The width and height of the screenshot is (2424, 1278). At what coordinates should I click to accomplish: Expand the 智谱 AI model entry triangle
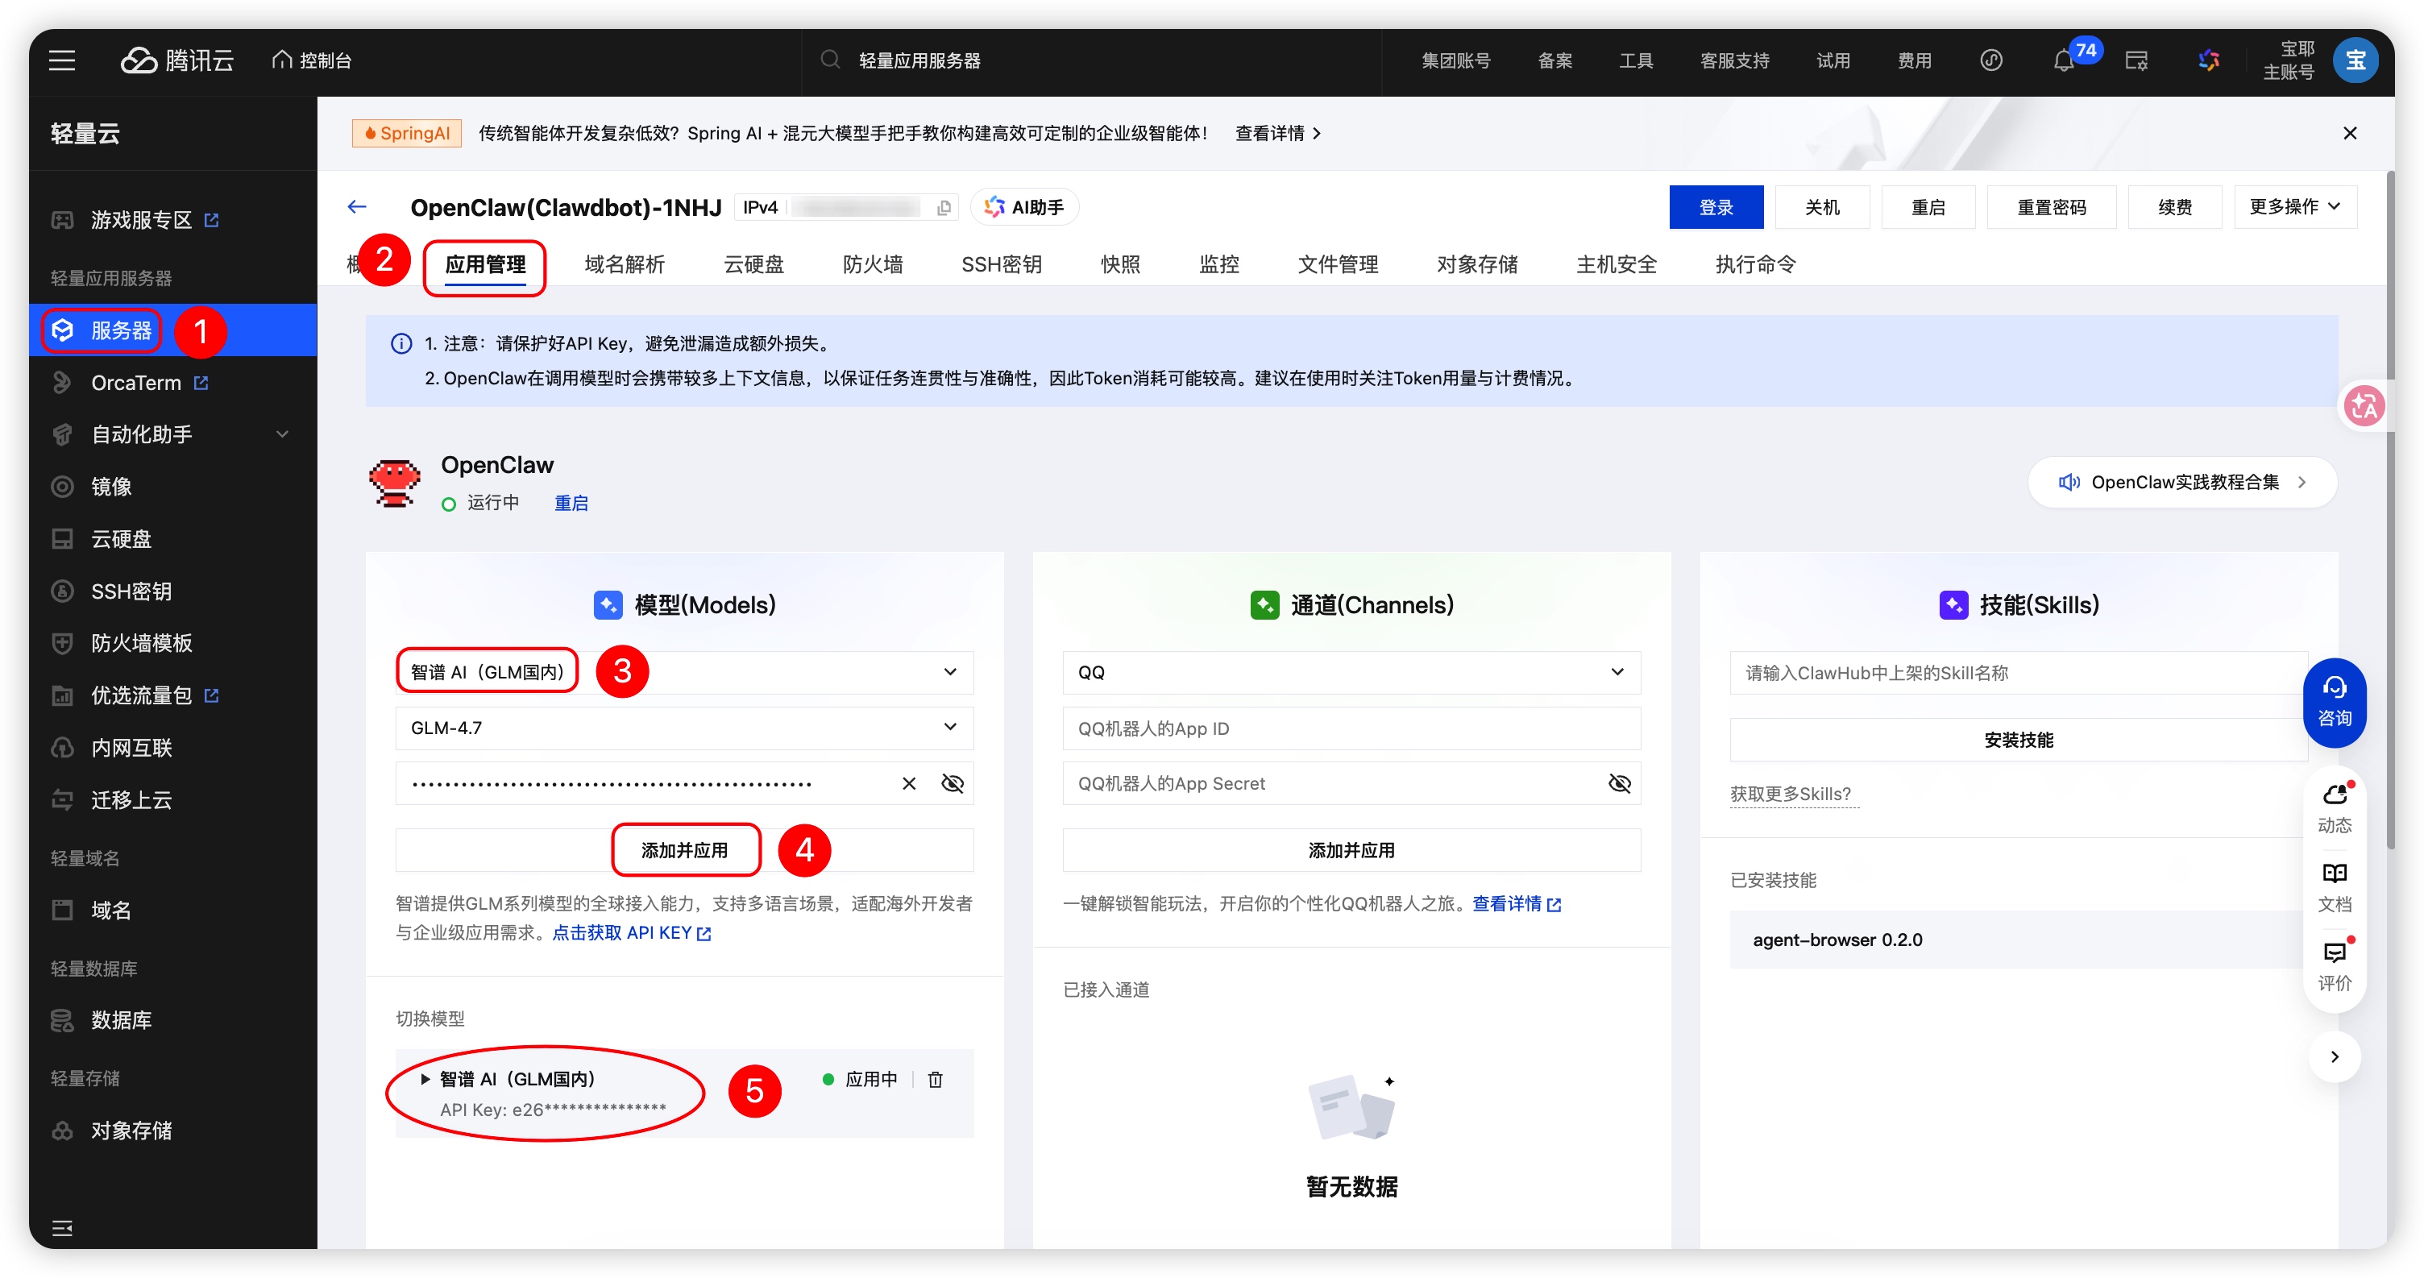[425, 1080]
